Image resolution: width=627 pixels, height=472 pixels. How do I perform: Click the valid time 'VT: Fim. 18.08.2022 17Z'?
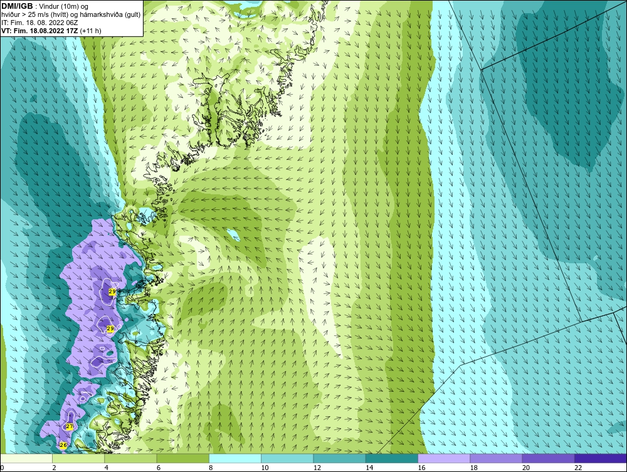point(40,31)
